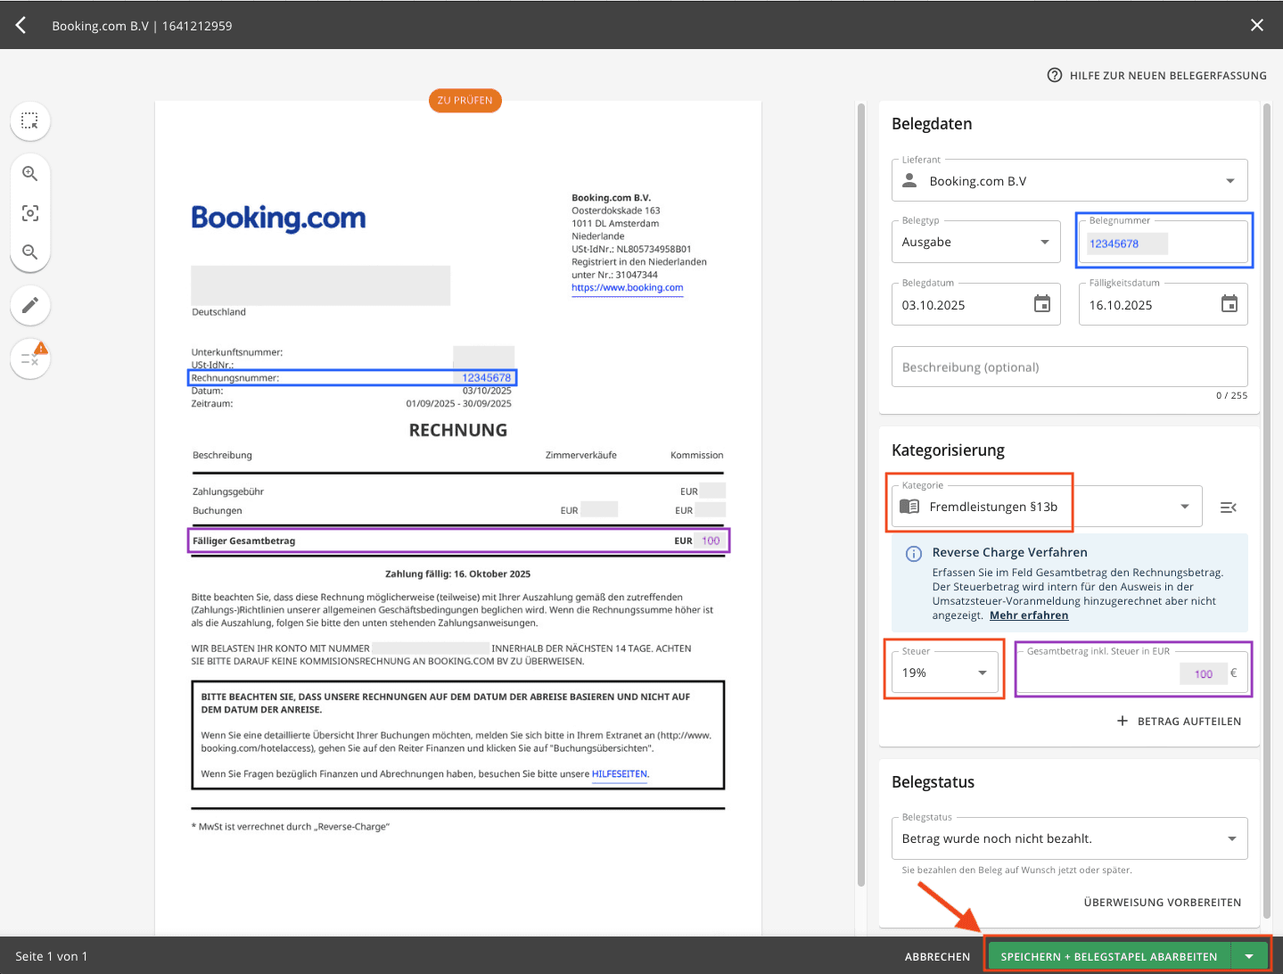The image size is (1283, 974).
Task: Click the invoice date 03/10/2025 in document
Action: click(487, 391)
